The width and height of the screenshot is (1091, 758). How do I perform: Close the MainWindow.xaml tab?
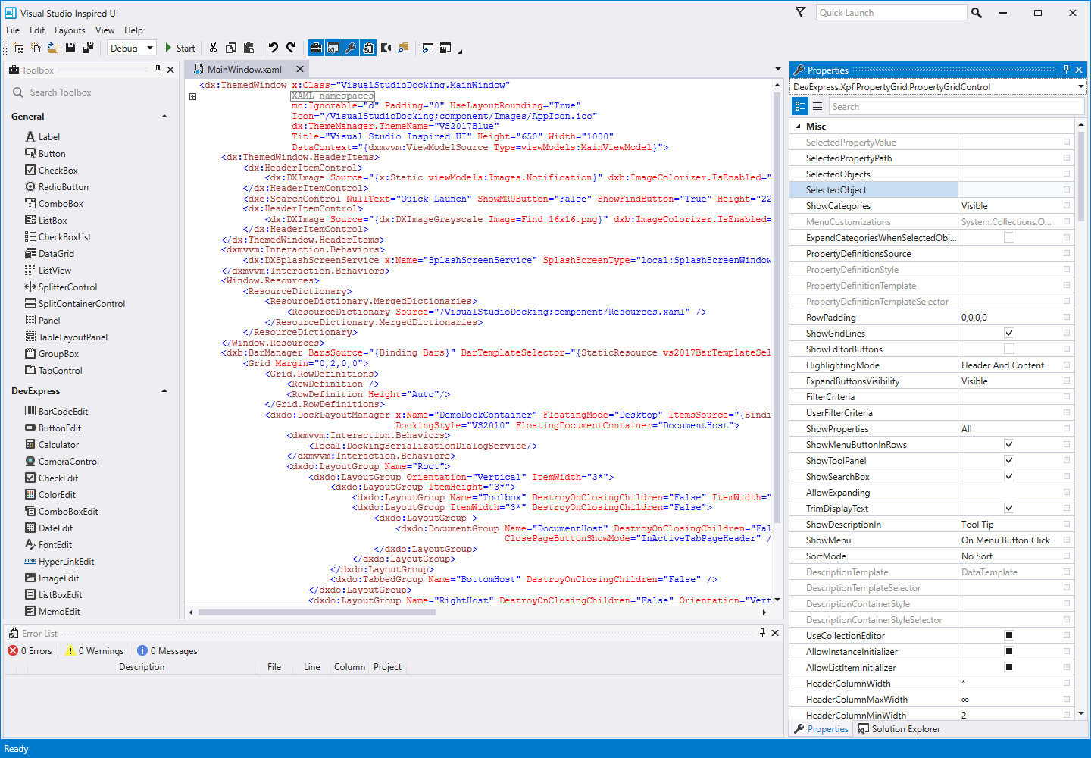coord(300,69)
